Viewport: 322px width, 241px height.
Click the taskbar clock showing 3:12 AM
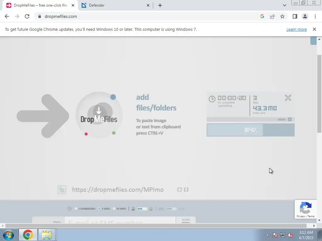[306, 235]
